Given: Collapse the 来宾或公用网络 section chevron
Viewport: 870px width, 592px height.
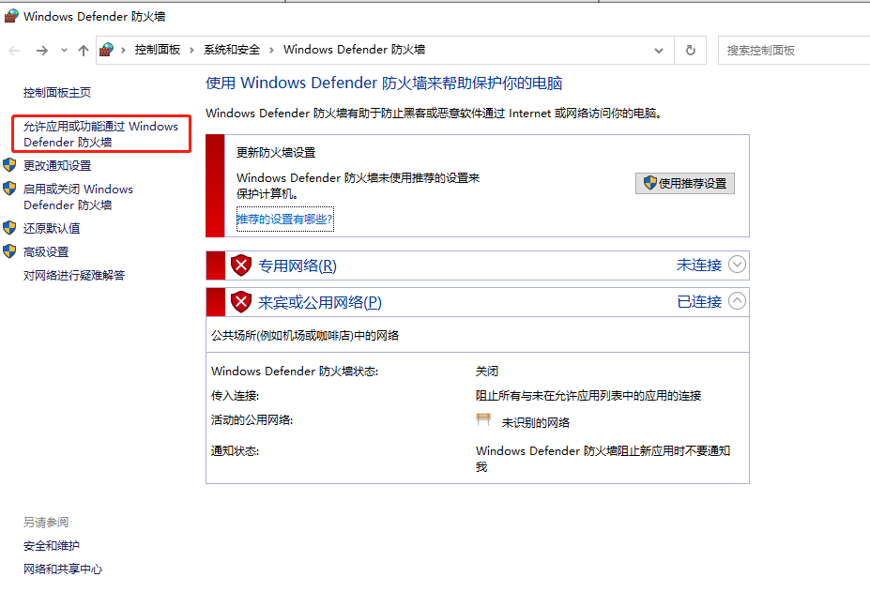Looking at the screenshot, I should (737, 301).
